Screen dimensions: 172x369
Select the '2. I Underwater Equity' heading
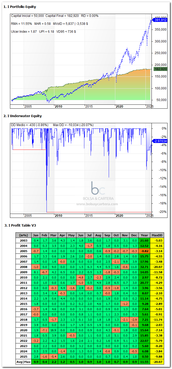[23, 116]
